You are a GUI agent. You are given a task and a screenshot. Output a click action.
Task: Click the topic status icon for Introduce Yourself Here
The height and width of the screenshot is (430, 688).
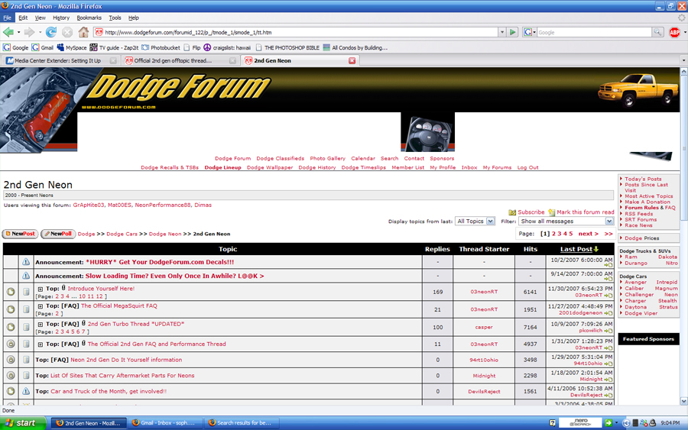point(11,292)
